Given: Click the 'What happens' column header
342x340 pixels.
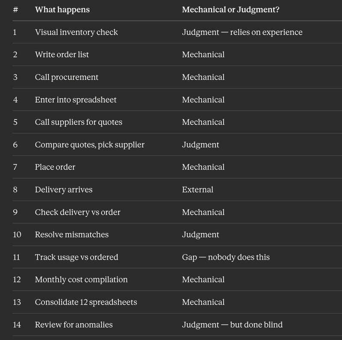Looking at the screenshot, I should (62, 10).
